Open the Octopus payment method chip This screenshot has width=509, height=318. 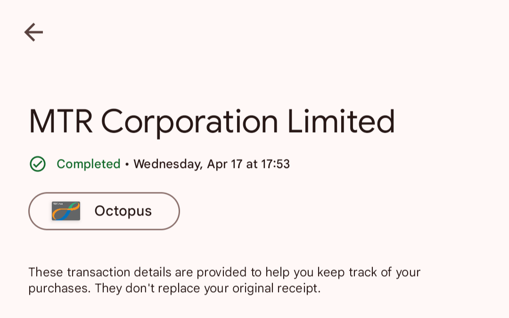click(104, 211)
